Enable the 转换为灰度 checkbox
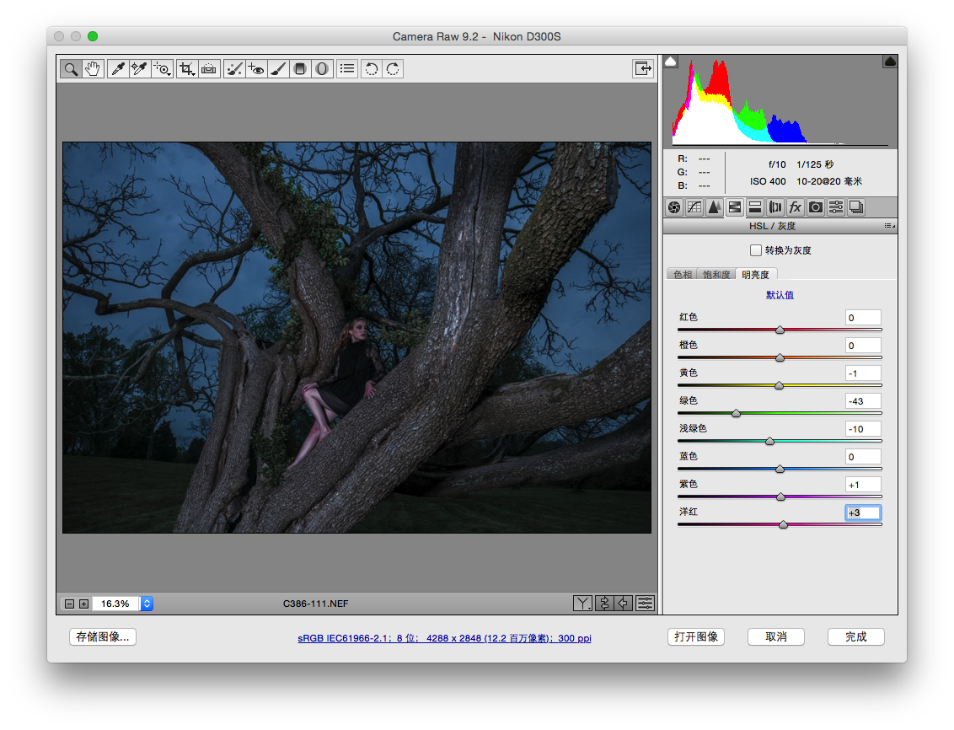The width and height of the screenshot is (954, 730). (756, 250)
